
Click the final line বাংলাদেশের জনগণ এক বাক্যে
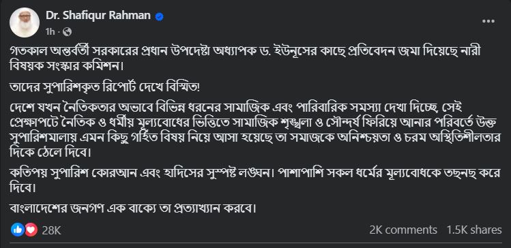coord(133,208)
